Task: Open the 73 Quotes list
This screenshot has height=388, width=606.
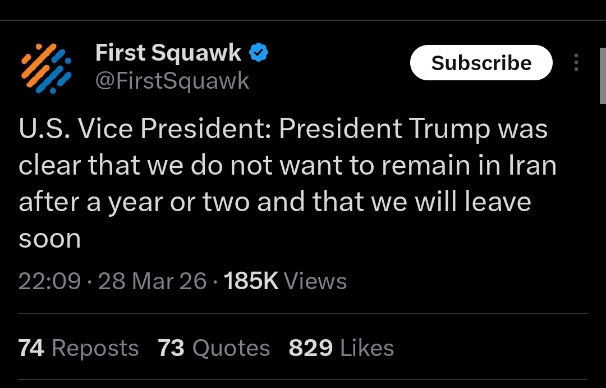Action: [214, 348]
